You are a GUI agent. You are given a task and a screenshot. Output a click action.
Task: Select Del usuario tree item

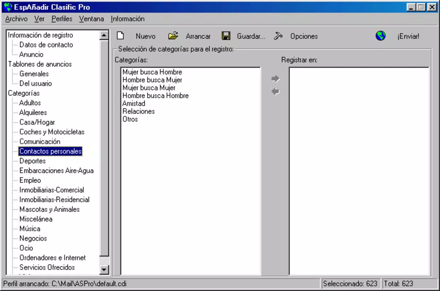[36, 83]
